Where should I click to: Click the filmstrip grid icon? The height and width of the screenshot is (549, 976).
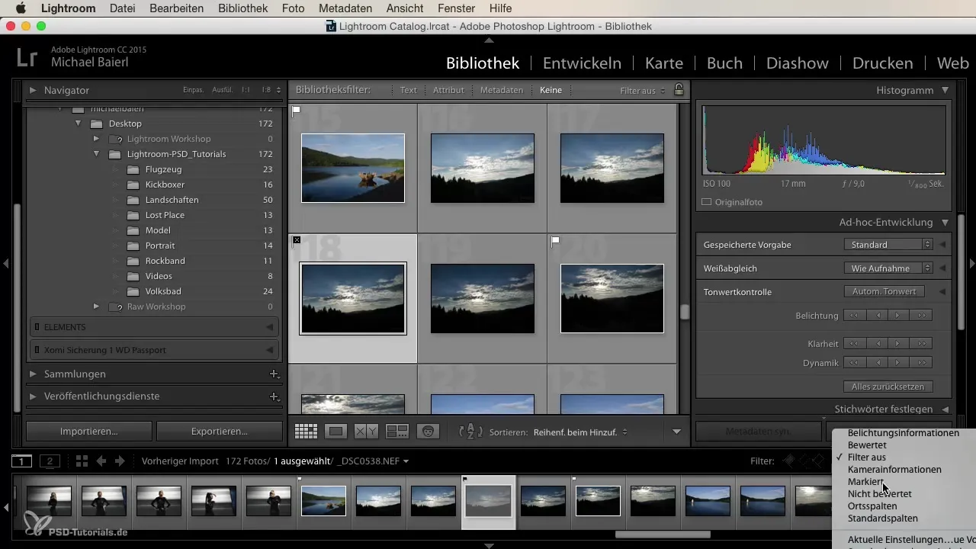[x=81, y=461]
